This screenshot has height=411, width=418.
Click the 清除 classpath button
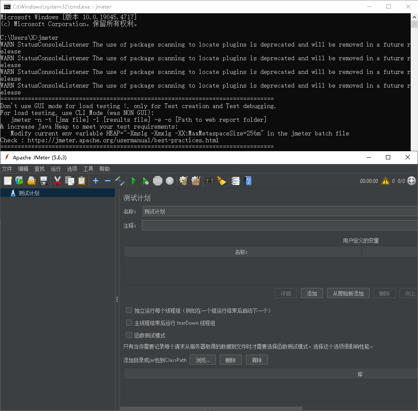(257, 360)
